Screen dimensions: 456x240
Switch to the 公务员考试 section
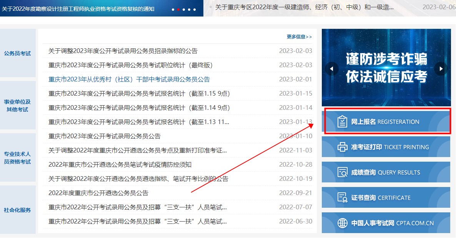click(18, 53)
